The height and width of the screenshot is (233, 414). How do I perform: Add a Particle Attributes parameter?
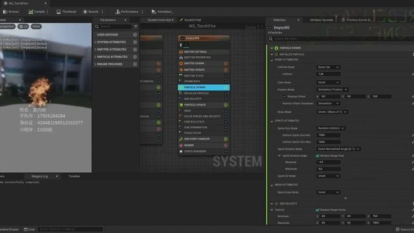point(135,57)
